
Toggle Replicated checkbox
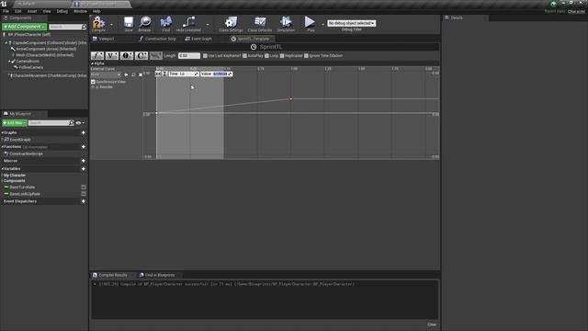coord(282,55)
